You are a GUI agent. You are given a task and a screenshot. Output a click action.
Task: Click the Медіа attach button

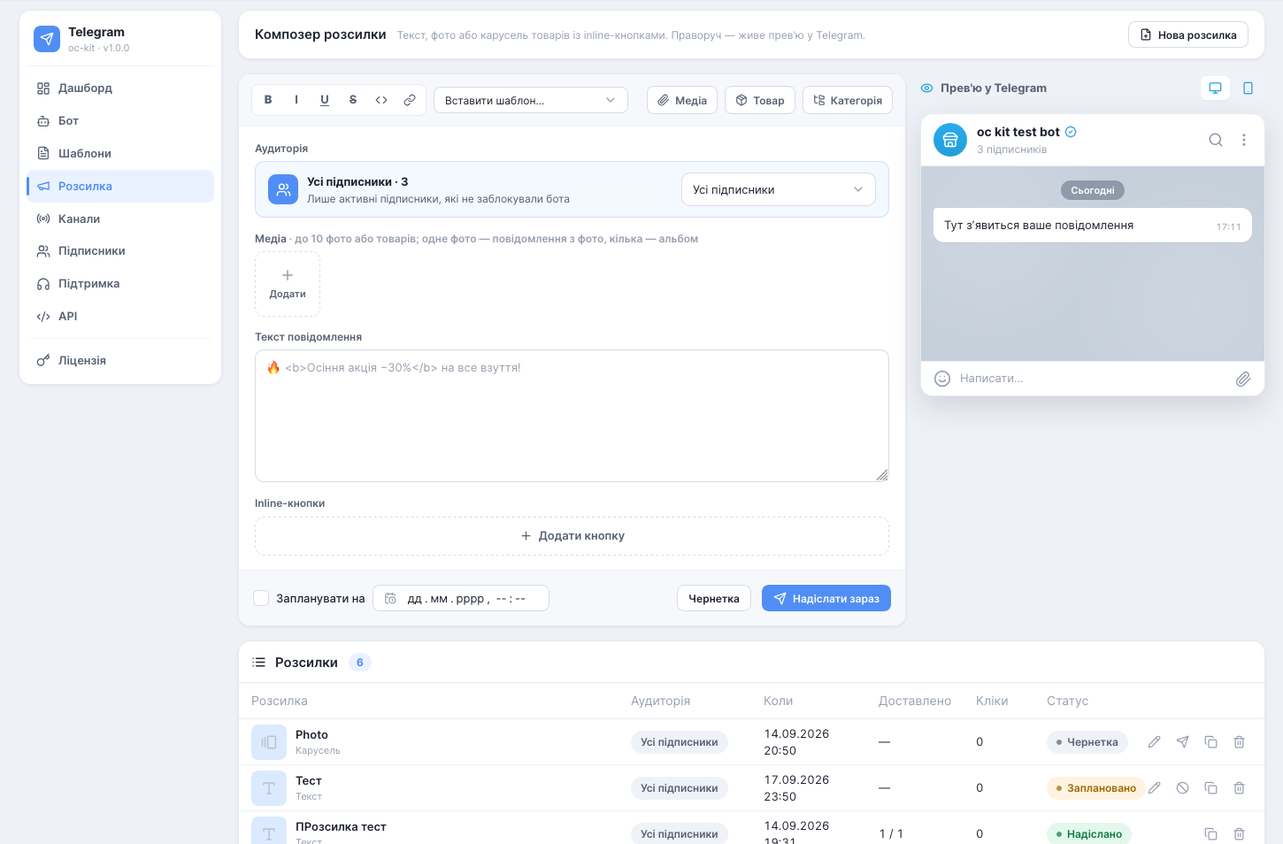[x=682, y=100]
